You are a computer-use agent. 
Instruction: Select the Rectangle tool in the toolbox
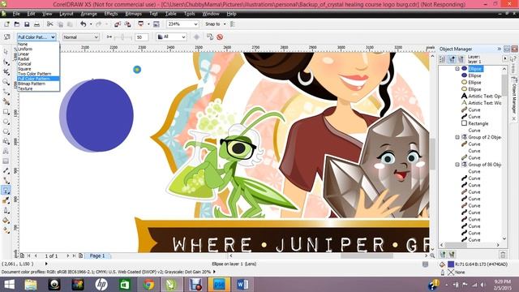point(6,112)
